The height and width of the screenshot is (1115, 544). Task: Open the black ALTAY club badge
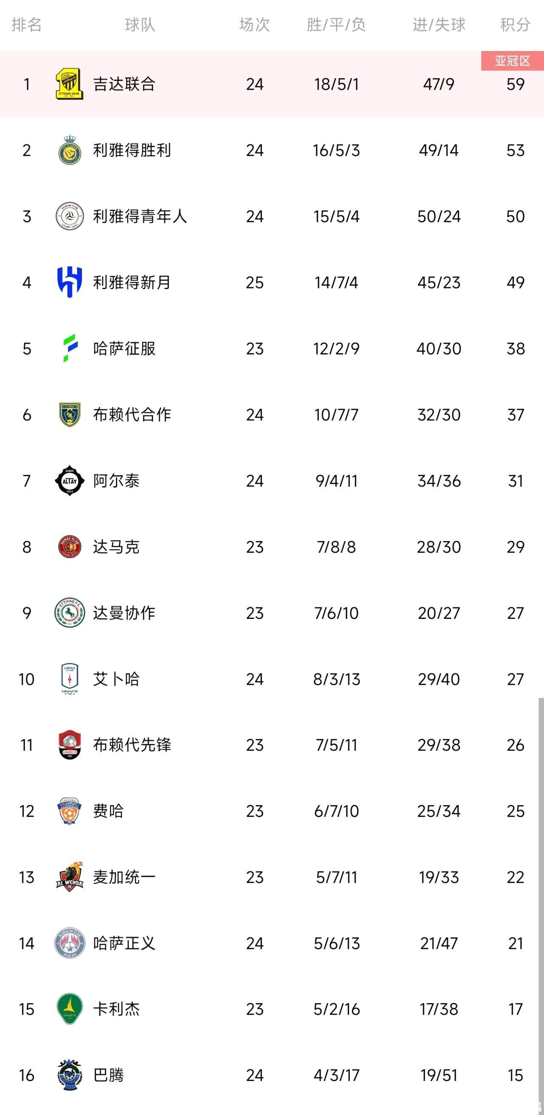pos(69,480)
